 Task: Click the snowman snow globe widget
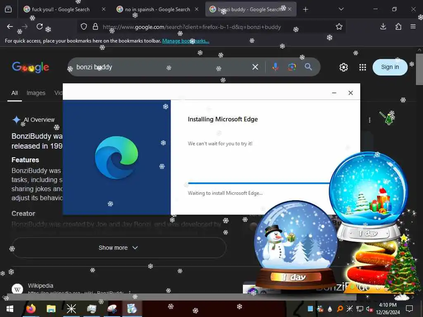(296, 245)
